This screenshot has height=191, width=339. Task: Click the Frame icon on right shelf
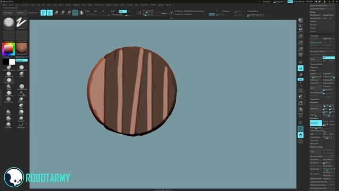tap(300, 90)
